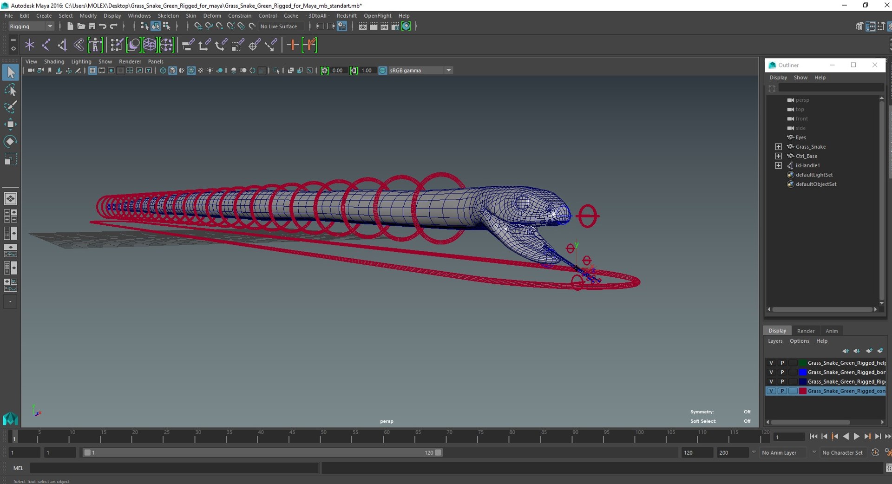
Task: Toggle the view color management ON icon
Action: coord(382,71)
